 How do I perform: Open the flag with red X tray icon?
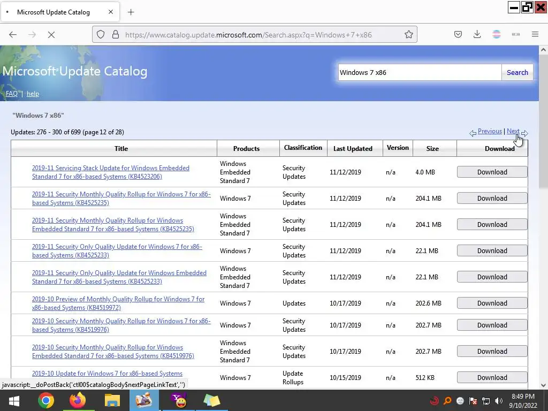pos(473,401)
